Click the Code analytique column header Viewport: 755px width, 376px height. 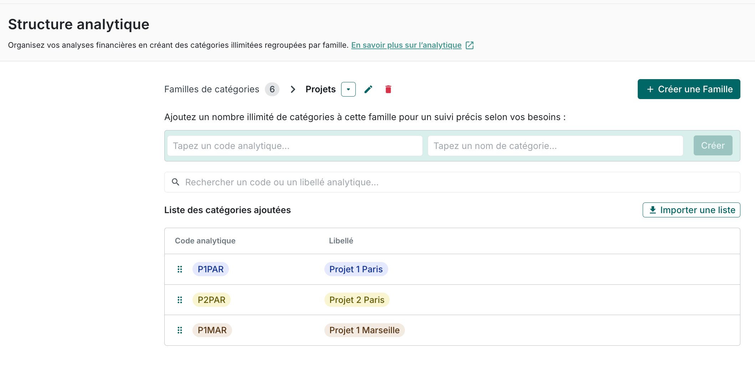(205, 241)
